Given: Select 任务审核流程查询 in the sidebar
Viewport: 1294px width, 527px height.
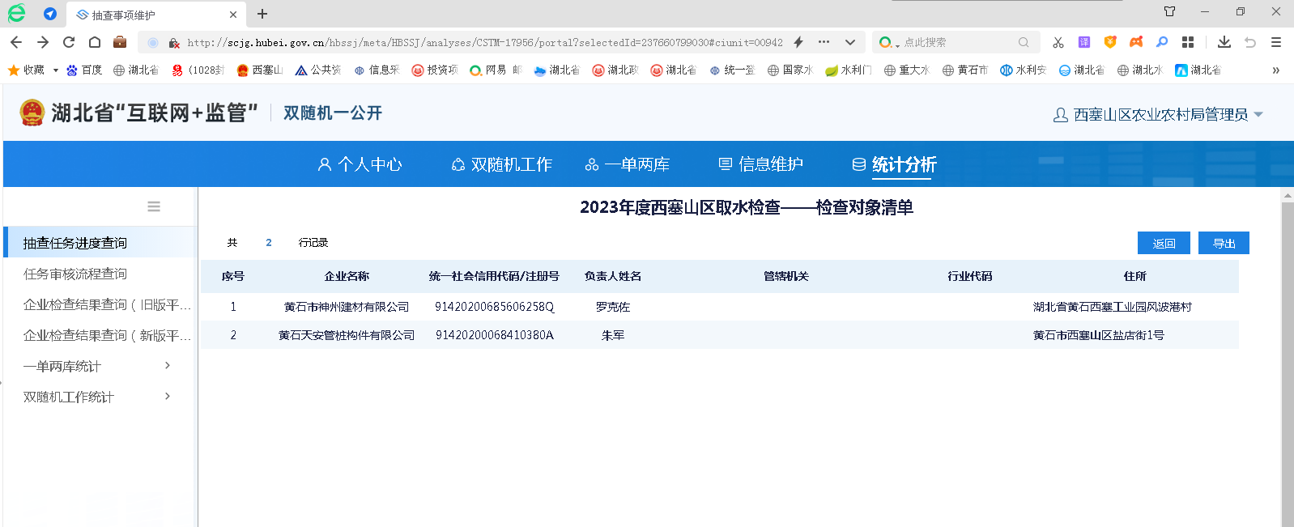Looking at the screenshot, I should (x=75, y=274).
